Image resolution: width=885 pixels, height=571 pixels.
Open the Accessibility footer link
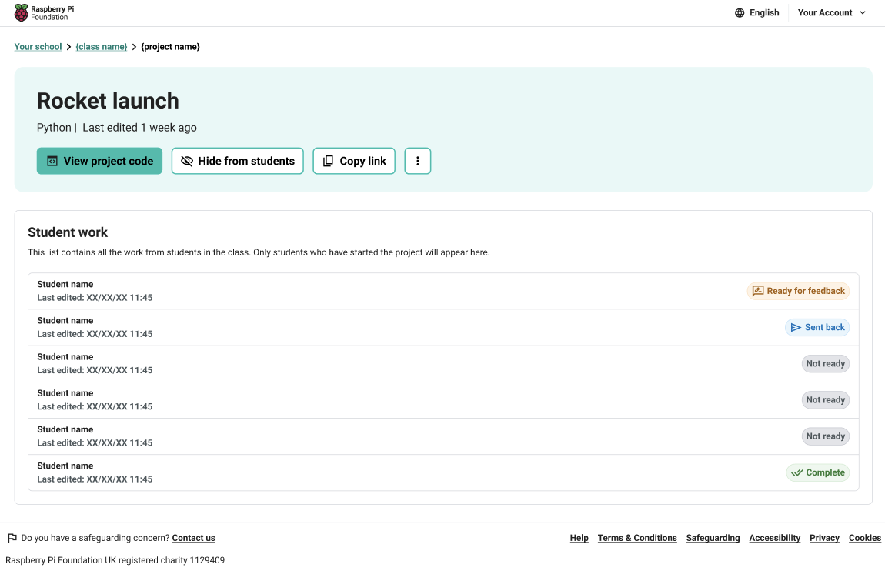tap(774, 538)
